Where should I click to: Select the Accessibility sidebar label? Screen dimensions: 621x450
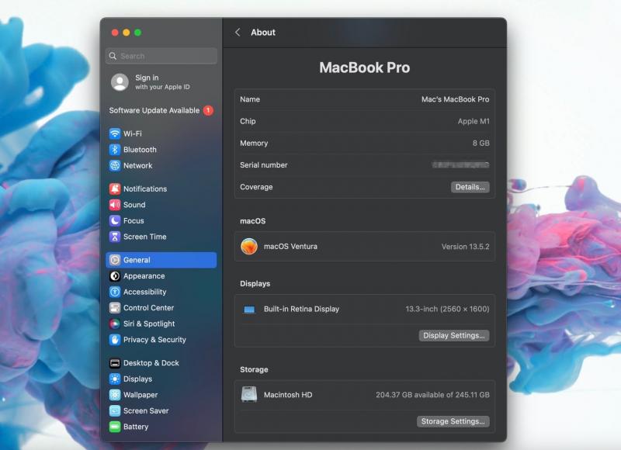click(x=144, y=292)
